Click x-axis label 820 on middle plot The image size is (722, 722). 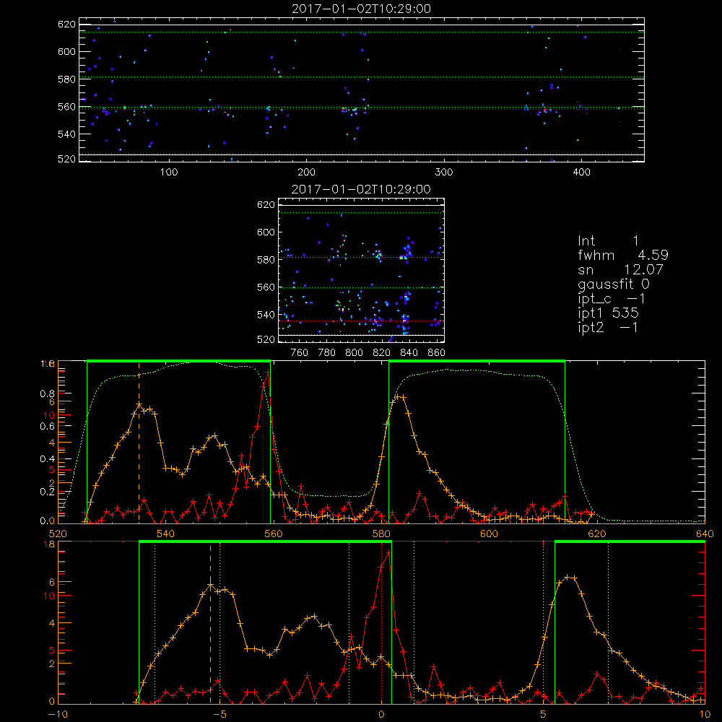point(382,353)
